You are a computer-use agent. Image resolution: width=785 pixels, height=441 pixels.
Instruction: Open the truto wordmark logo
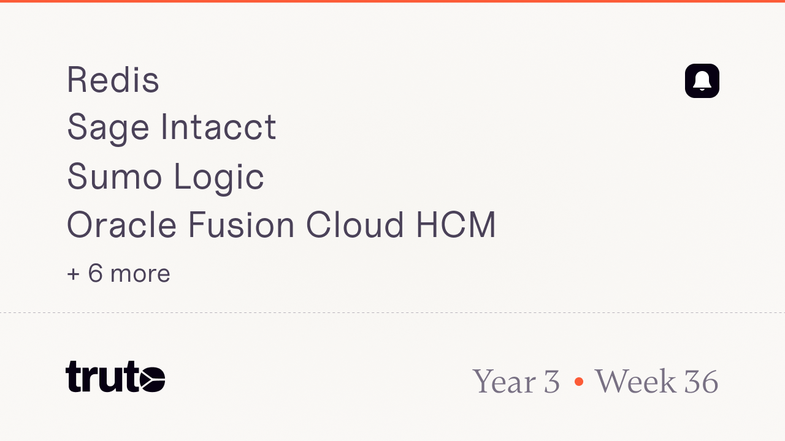[x=115, y=377]
